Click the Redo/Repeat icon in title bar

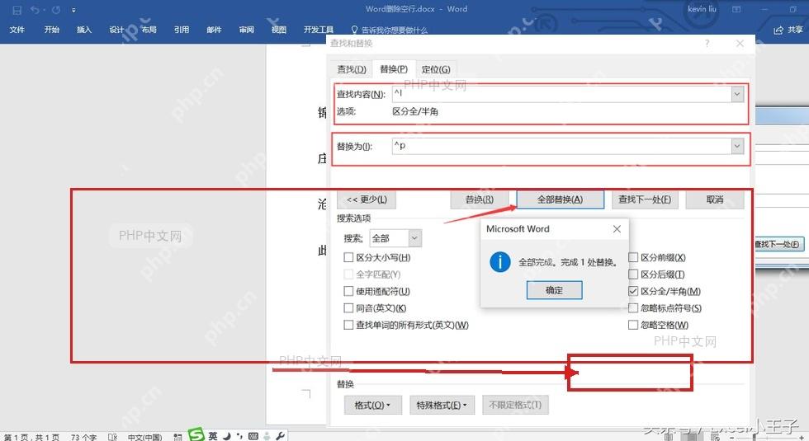point(56,10)
